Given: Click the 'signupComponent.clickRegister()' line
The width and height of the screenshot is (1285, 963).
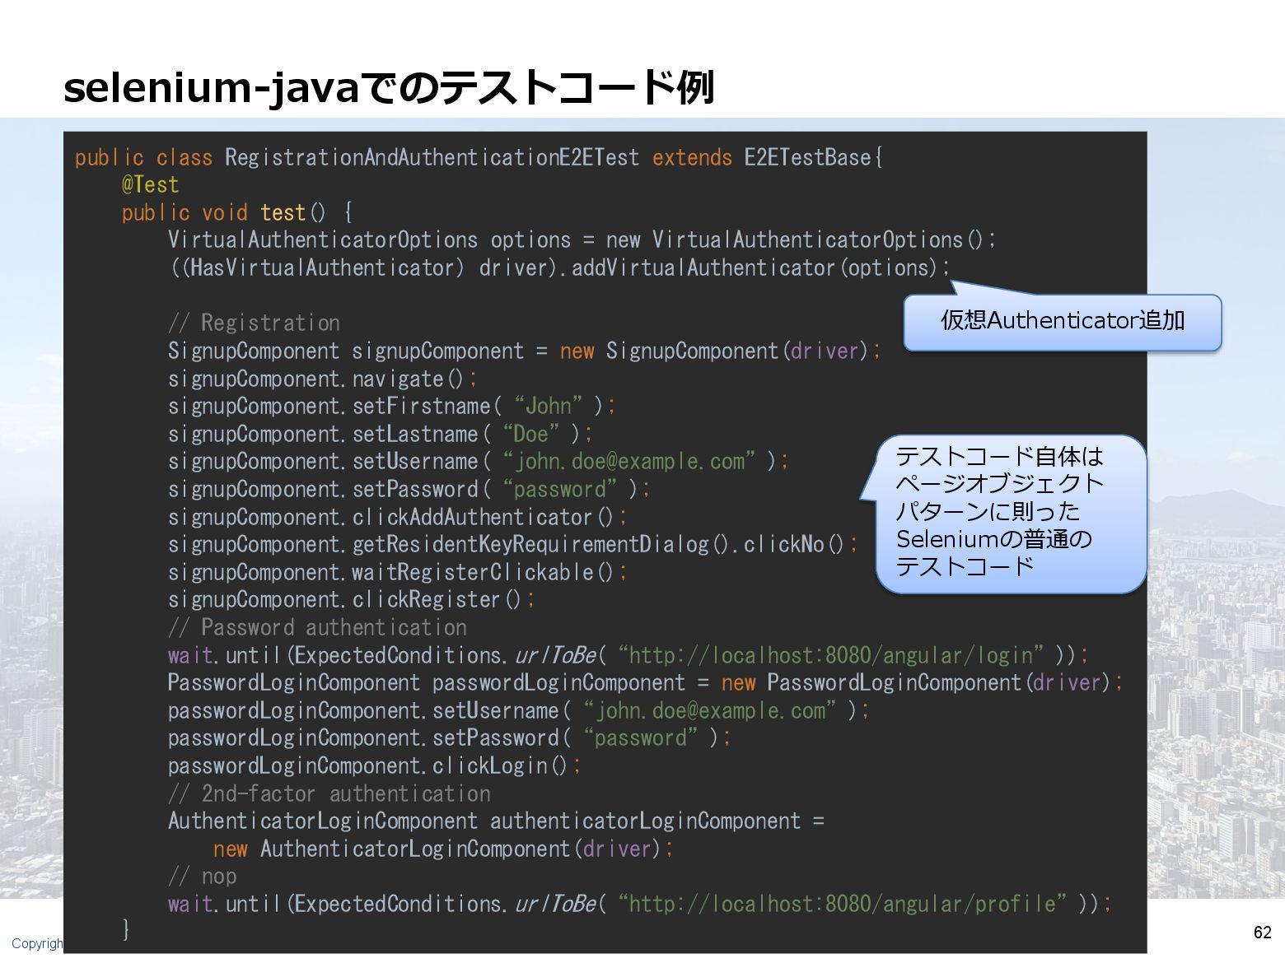Looking at the screenshot, I should (352, 599).
